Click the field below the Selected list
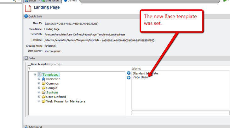The height and width of the screenshot is (128, 230). [181, 113]
